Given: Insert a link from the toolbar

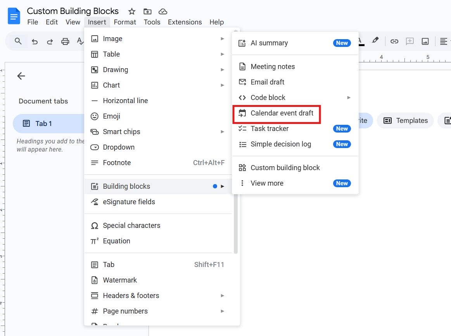Looking at the screenshot, I should pos(394,41).
